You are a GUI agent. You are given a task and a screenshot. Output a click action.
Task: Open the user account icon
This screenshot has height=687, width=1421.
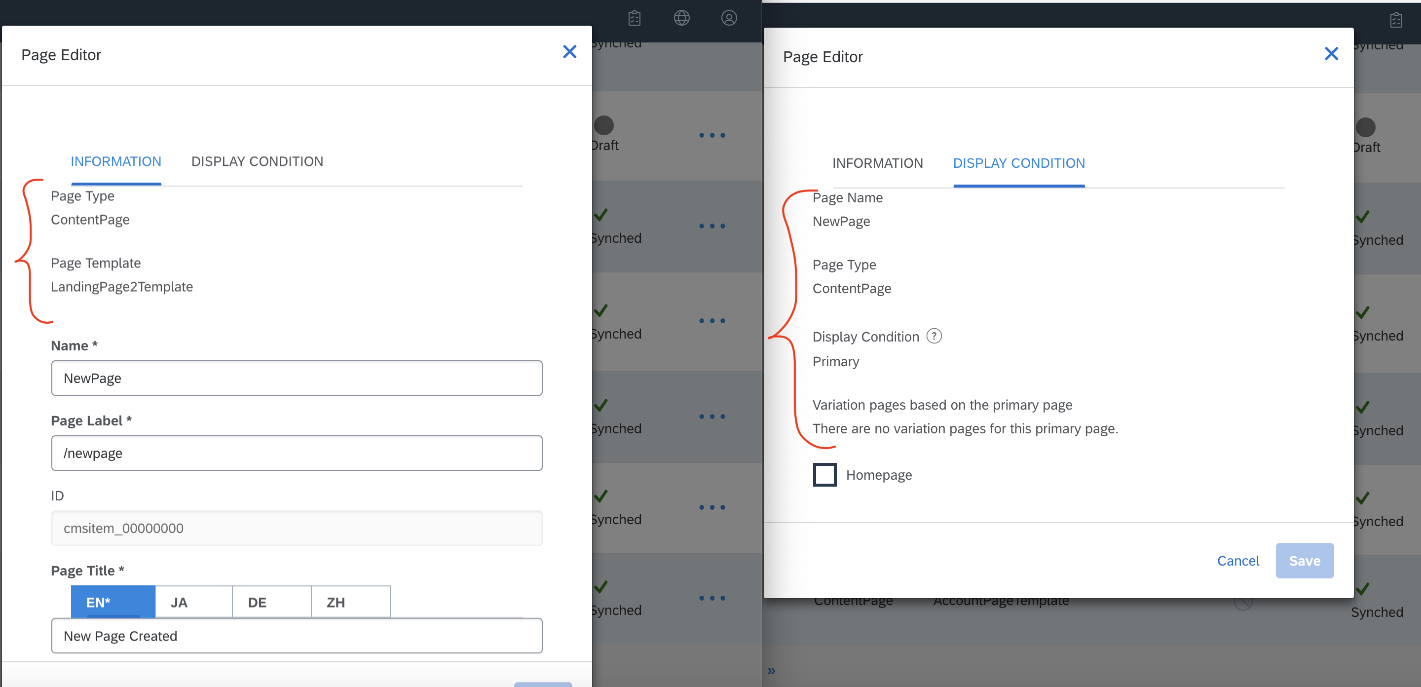(x=729, y=18)
